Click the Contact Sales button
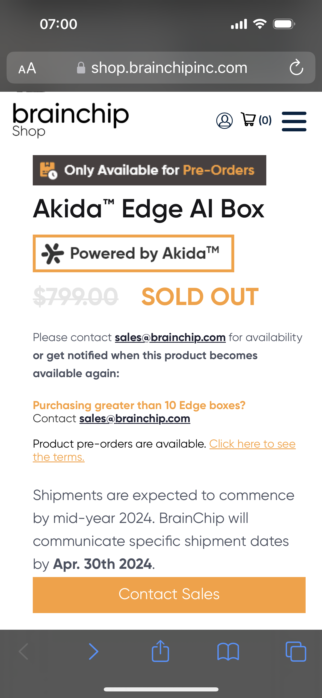Image resolution: width=322 pixels, height=698 pixels. [x=169, y=595]
